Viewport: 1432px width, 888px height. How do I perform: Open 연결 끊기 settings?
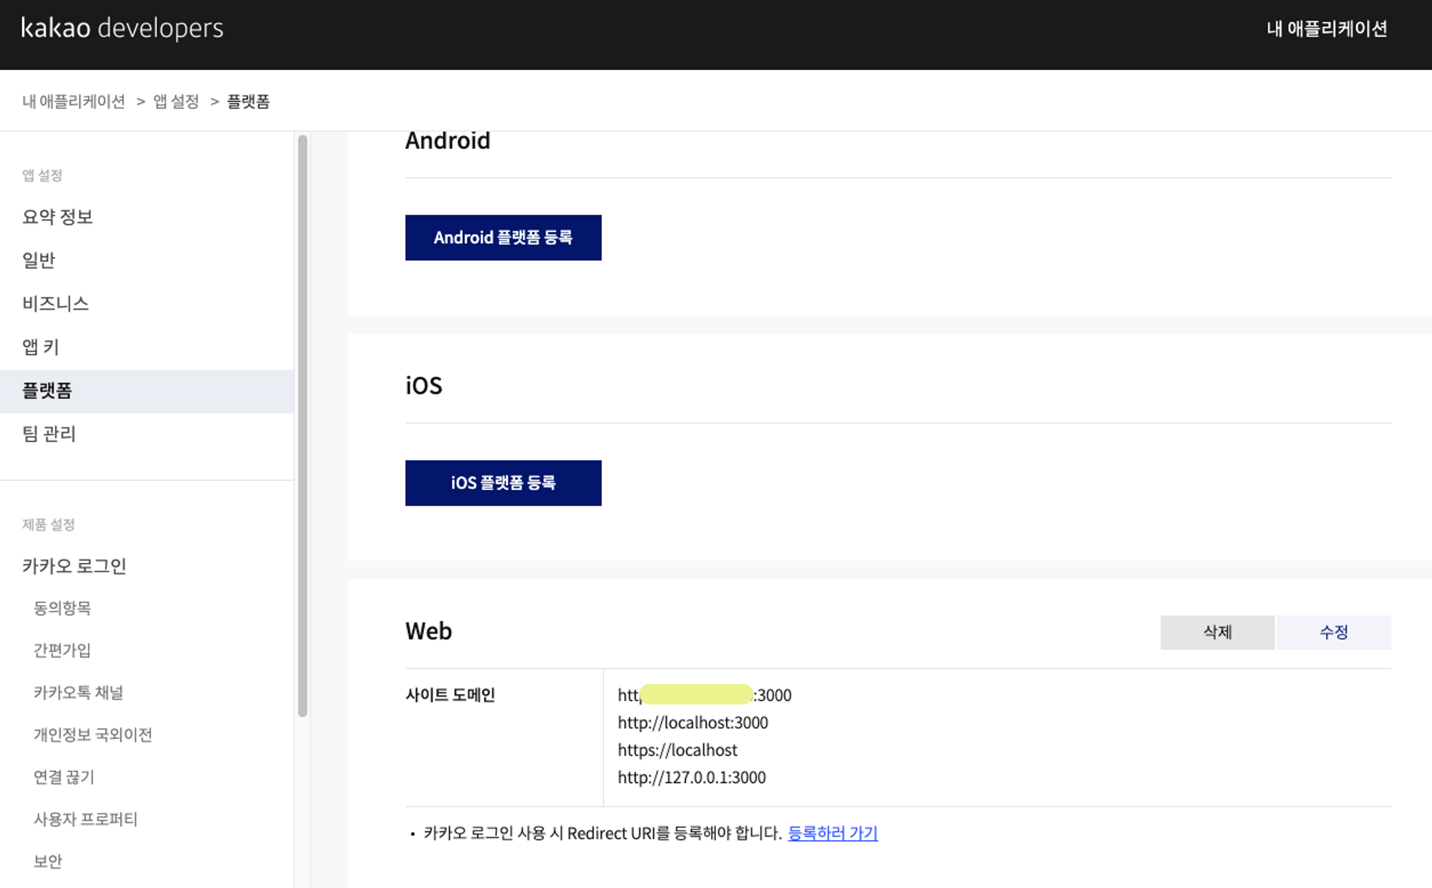tap(64, 777)
